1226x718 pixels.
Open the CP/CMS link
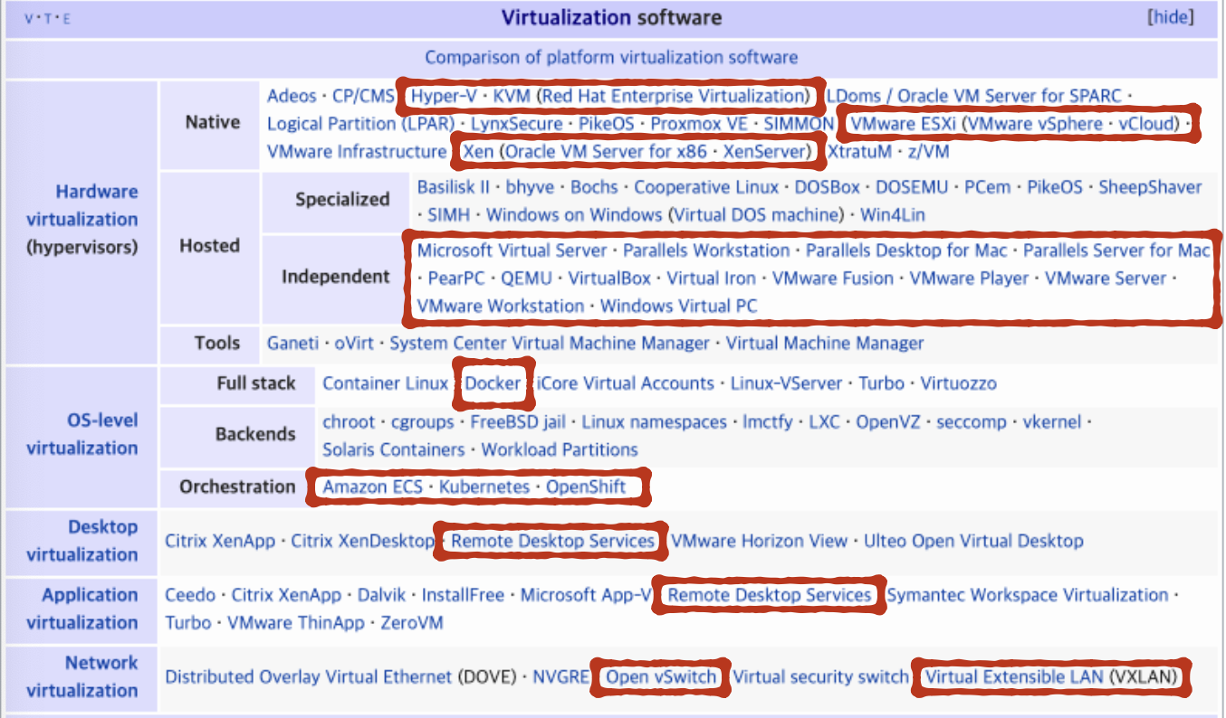[364, 96]
